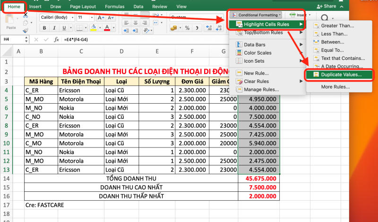Open the Page Layout tab
The image size is (378, 222).
pos(83,7)
